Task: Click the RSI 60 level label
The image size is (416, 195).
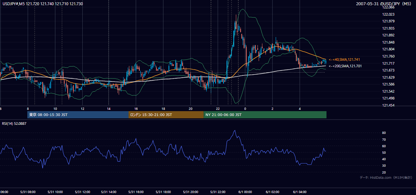Action: [x=384, y=146]
